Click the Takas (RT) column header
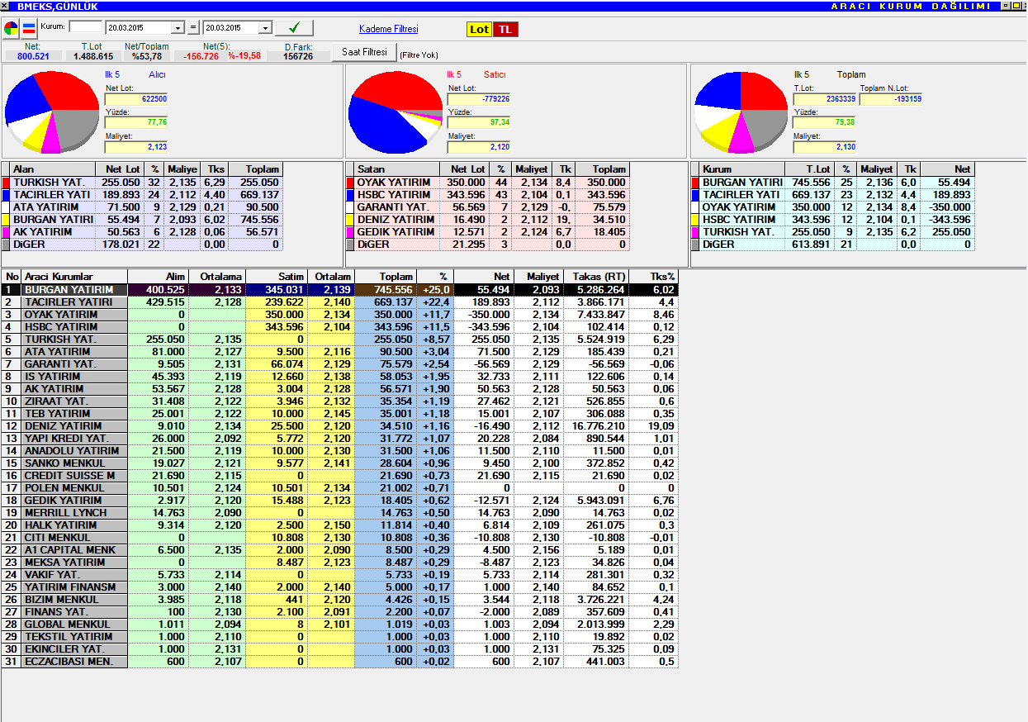1028x722 pixels. (x=595, y=276)
